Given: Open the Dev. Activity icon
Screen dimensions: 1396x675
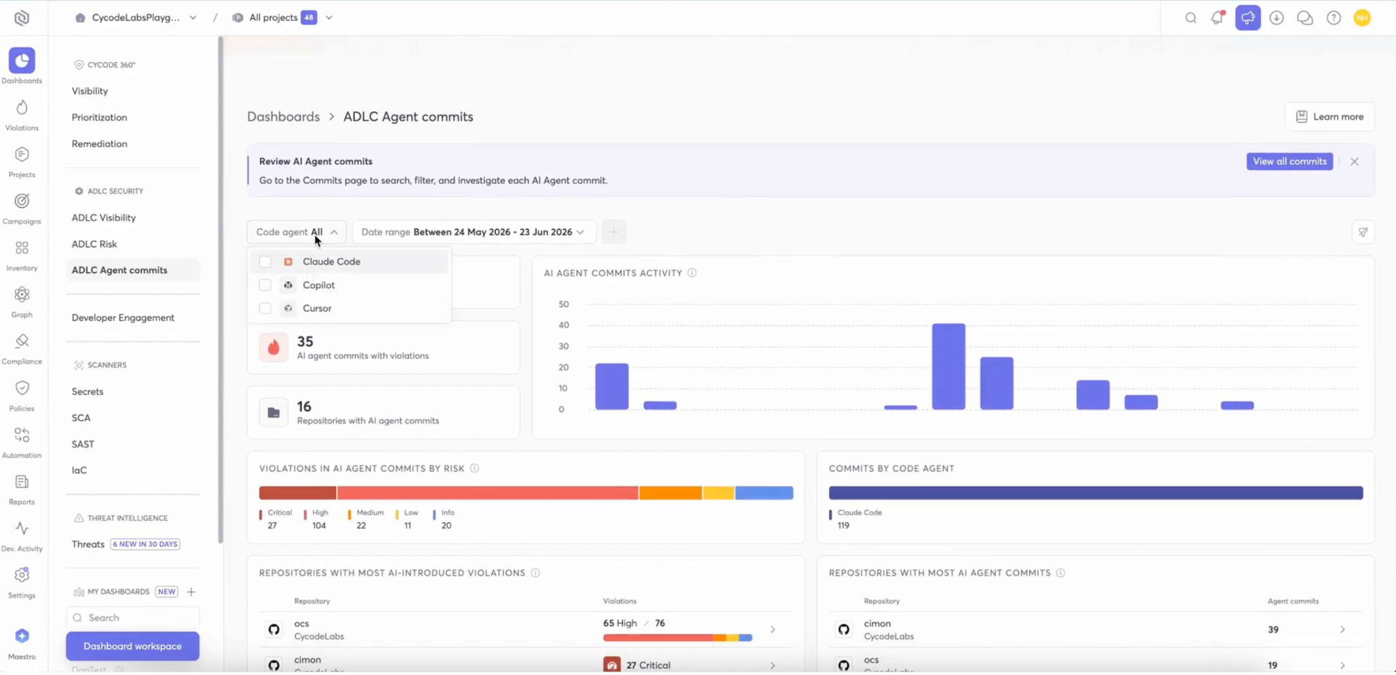Looking at the screenshot, I should coord(22,529).
